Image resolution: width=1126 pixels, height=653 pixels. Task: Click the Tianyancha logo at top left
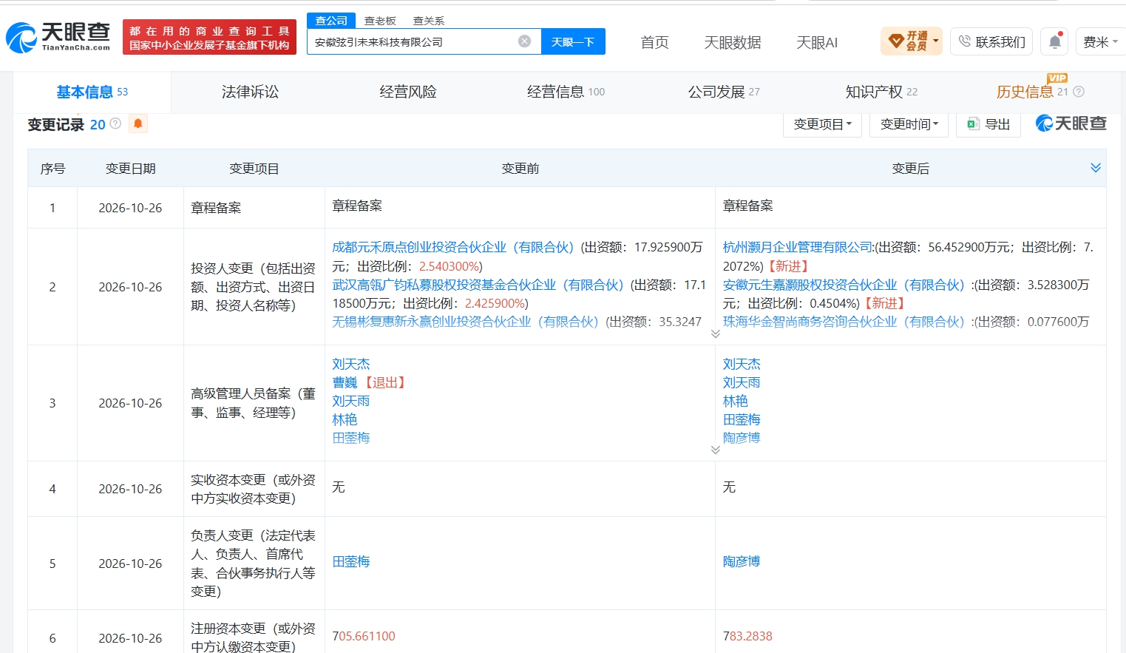(58, 37)
